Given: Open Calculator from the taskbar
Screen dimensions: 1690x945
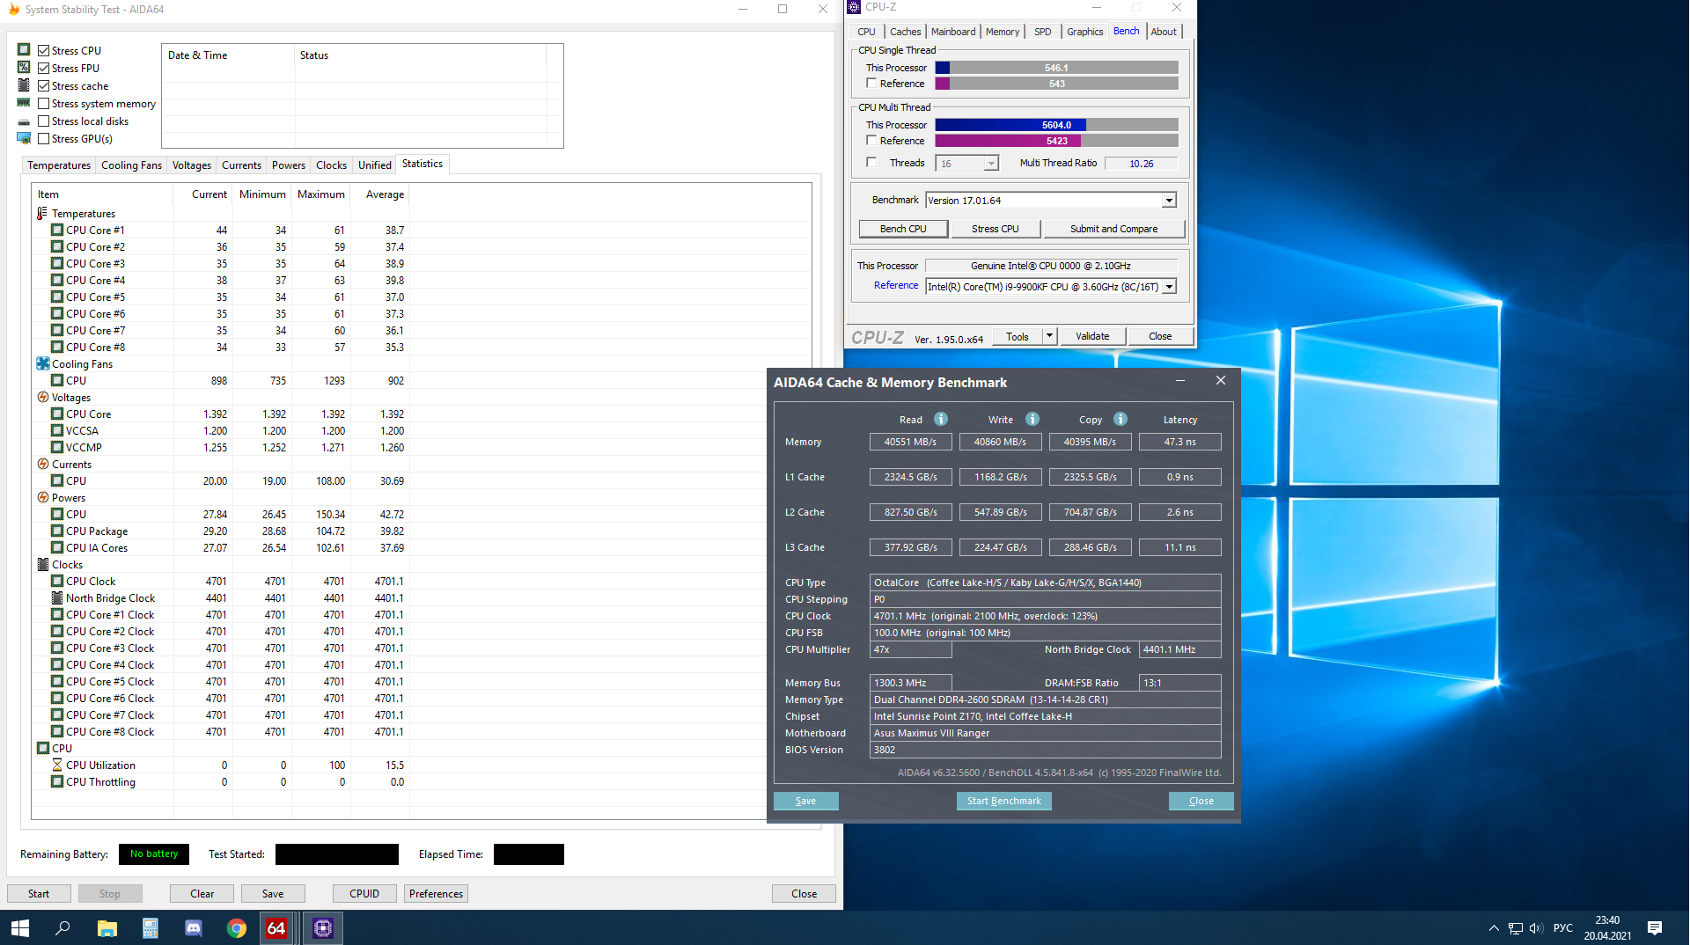Looking at the screenshot, I should pos(150,927).
